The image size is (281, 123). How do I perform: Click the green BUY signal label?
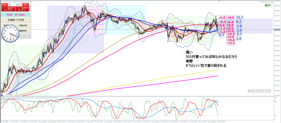268,5
